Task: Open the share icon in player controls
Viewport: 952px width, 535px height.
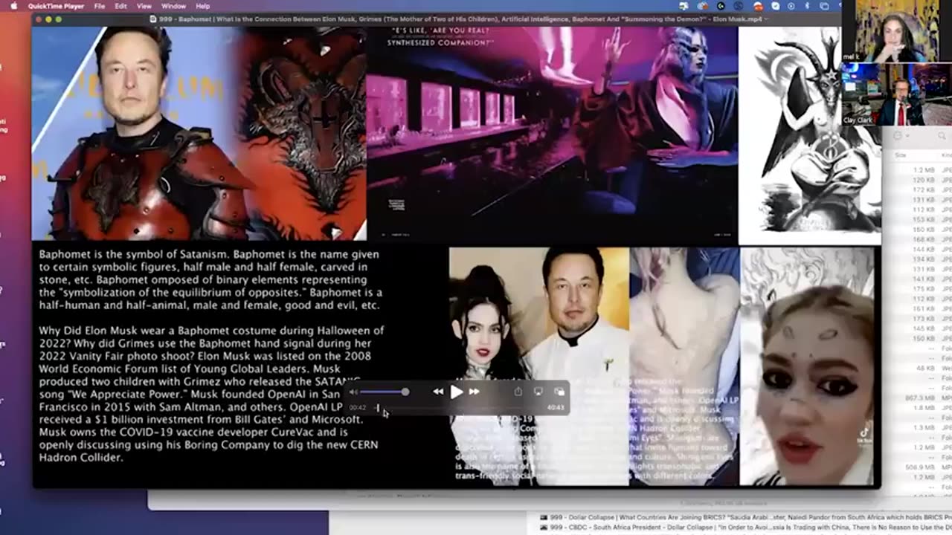Action: [518, 392]
